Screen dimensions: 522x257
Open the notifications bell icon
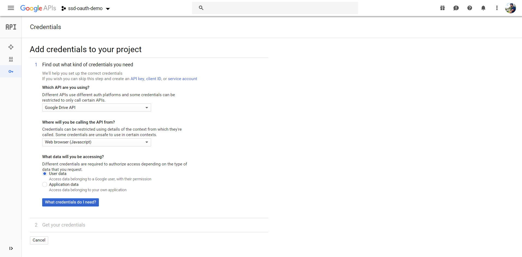pyautogui.click(x=483, y=8)
